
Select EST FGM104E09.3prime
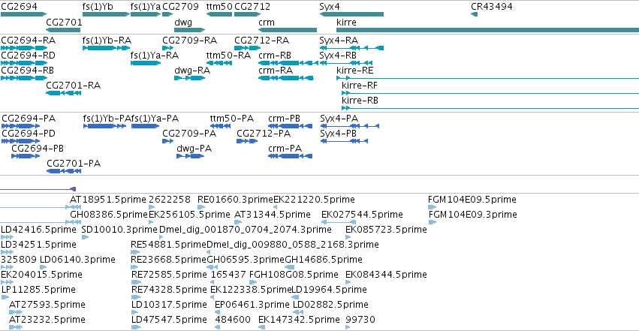(472, 215)
